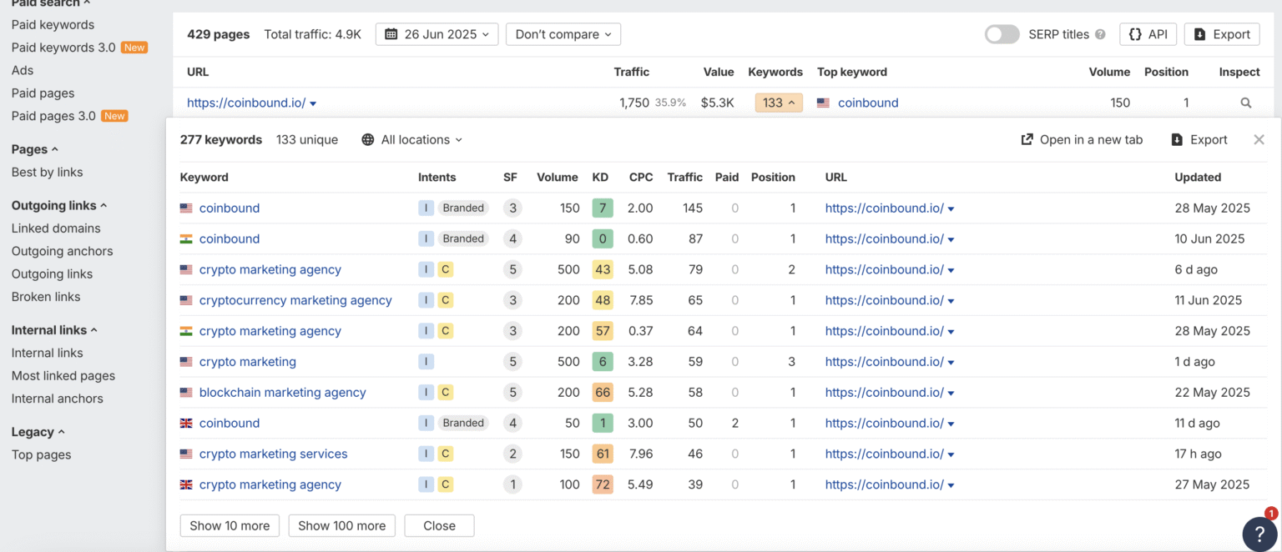Viewport: 1282px width, 552px height.
Task: Open the Don't compare dropdown
Action: [563, 34]
